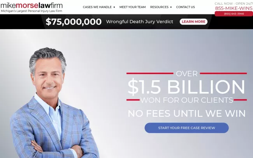Click the Won For Our Clients line
The height and width of the screenshot is (158, 253).
(187, 100)
